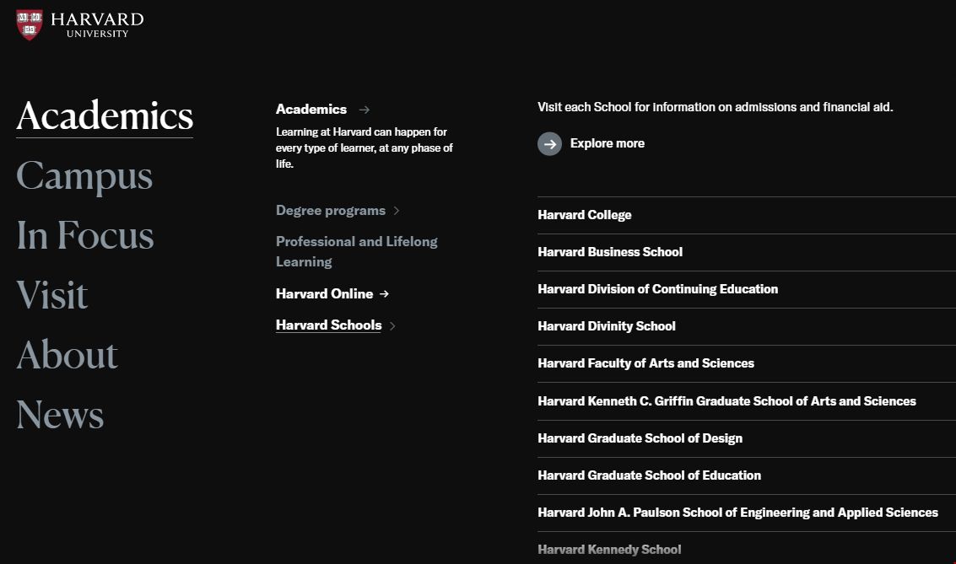Open the News section

coord(60,415)
